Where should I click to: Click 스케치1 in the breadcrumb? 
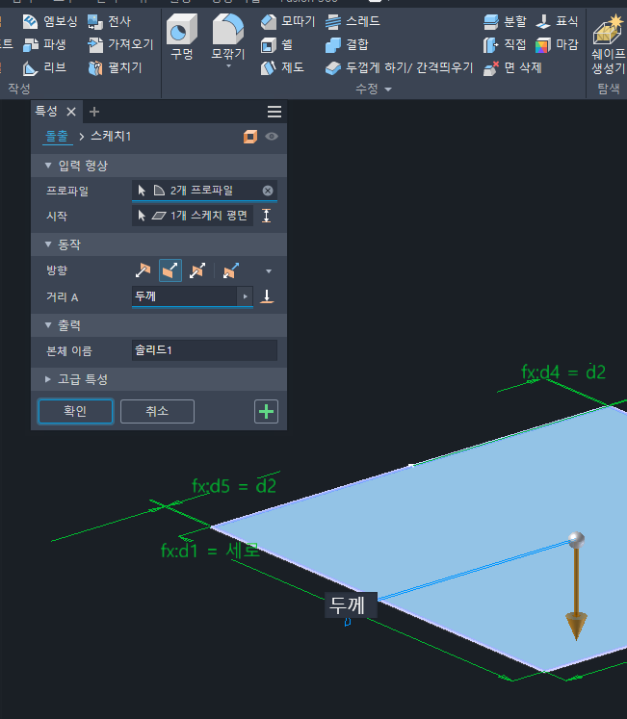pyautogui.click(x=111, y=136)
